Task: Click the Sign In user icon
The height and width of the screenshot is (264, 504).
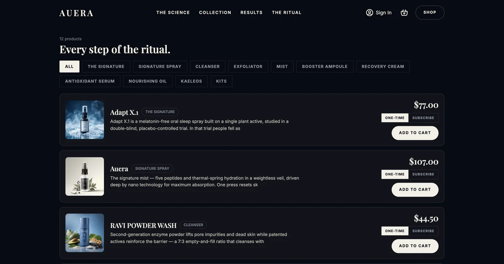Action: 369,12
